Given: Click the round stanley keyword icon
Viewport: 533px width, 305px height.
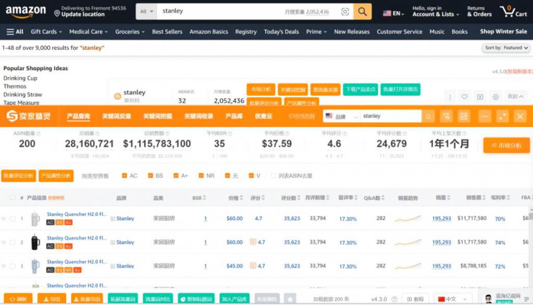Looking at the screenshot, I should coord(118,96).
